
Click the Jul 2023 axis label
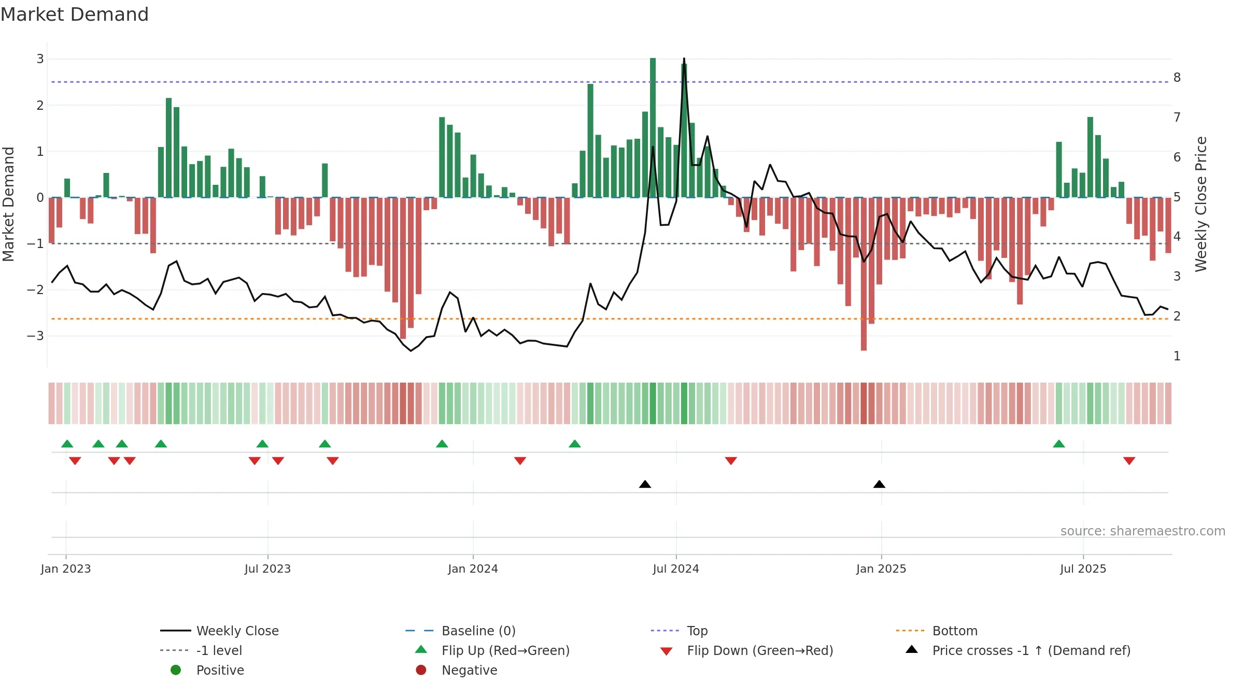click(268, 569)
